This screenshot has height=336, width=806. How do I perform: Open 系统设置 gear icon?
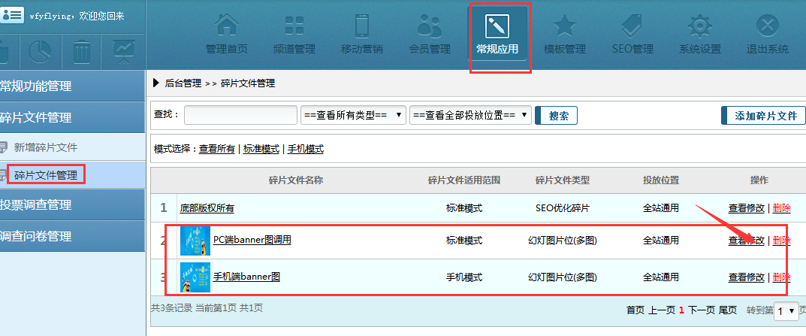coord(699,28)
